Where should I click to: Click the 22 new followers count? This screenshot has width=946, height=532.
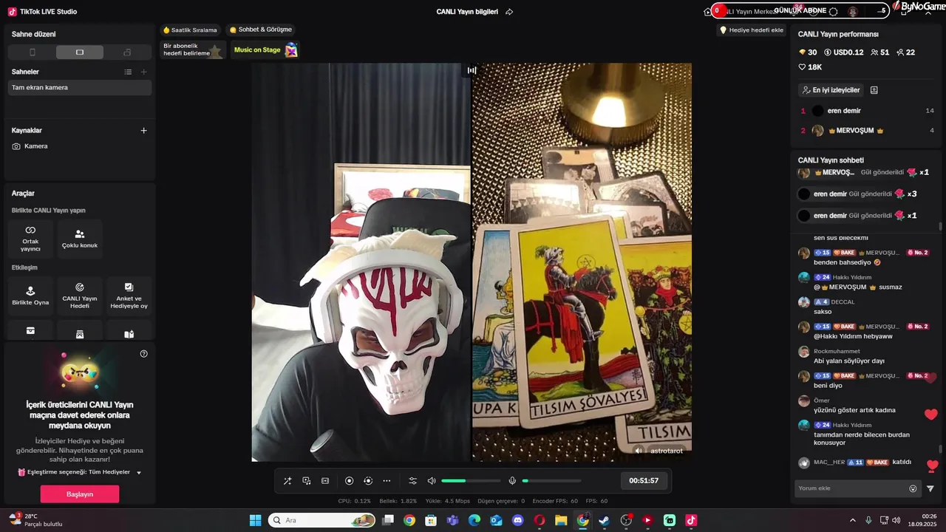905,52
